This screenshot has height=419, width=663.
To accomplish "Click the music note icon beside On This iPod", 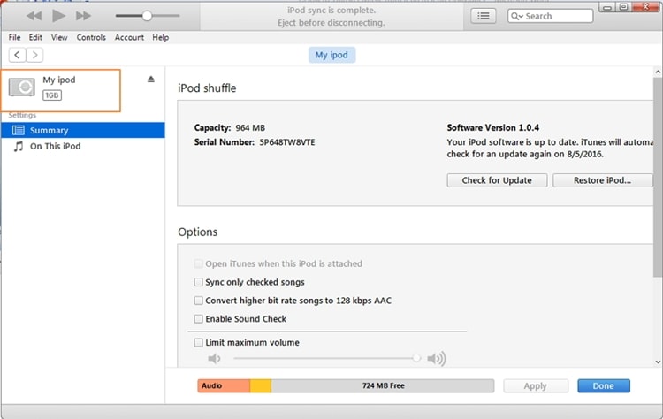I will 19,146.
